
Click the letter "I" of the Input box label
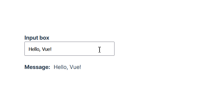[25, 38]
